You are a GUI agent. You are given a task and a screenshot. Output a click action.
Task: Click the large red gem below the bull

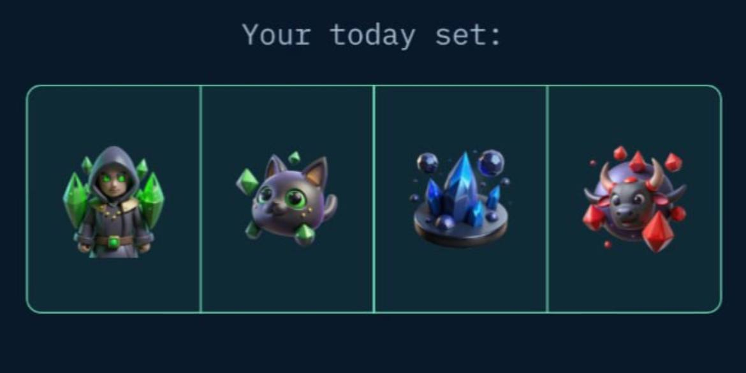pos(658,231)
